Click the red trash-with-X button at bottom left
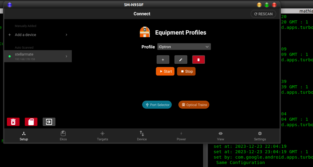This screenshot has width=313, height=167. point(13,122)
